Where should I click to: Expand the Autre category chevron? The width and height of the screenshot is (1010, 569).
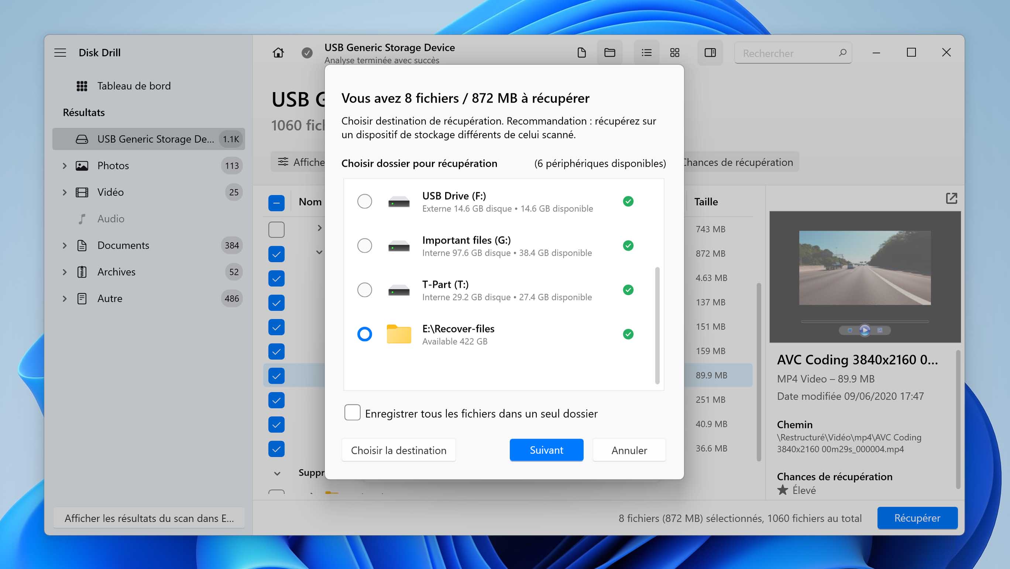[65, 299]
